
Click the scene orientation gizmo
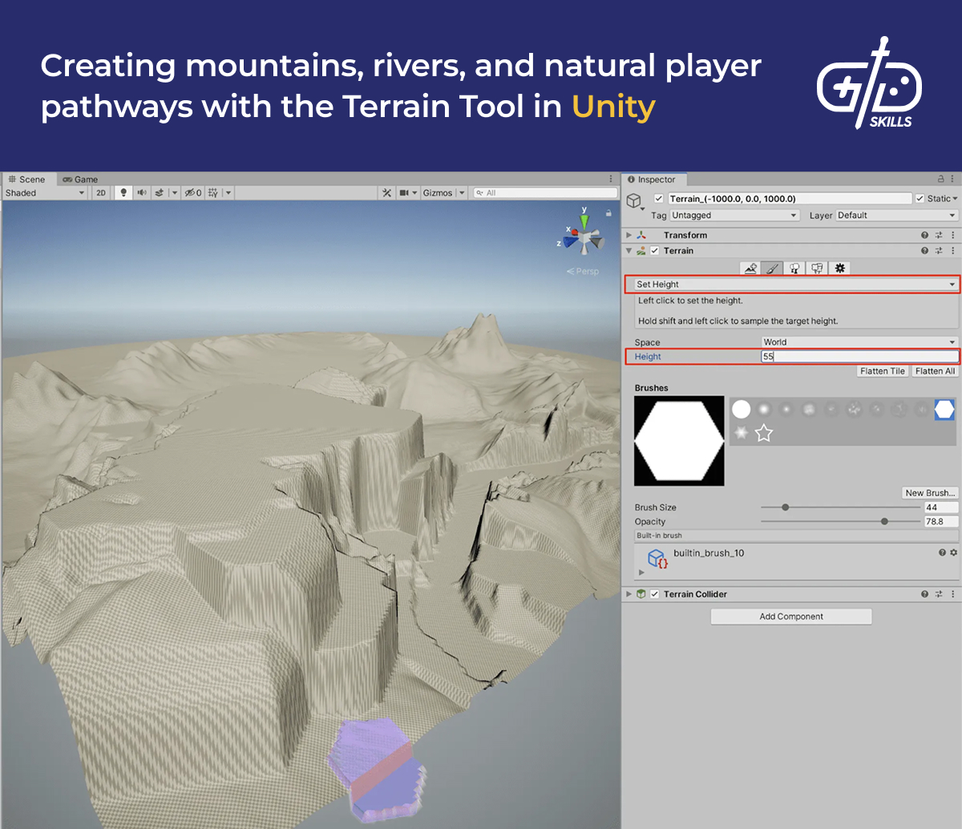[x=584, y=237]
